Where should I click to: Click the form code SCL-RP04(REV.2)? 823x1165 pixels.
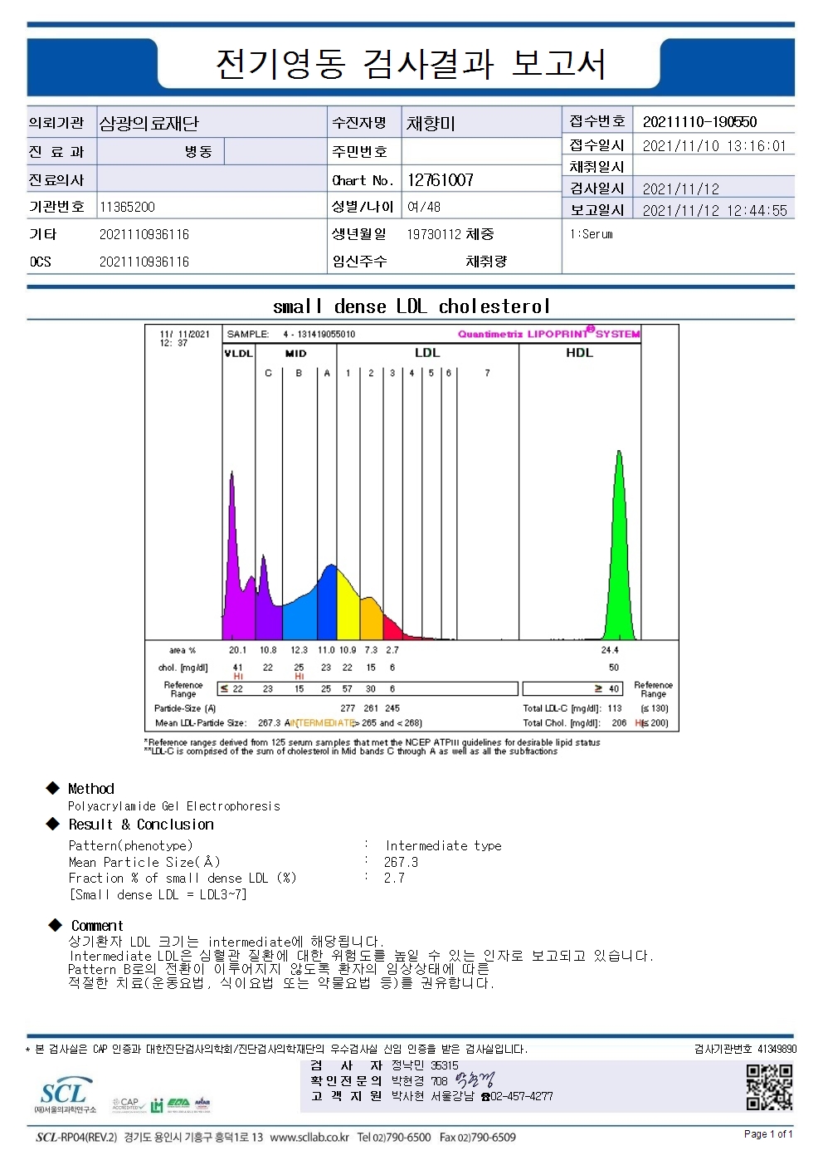click(x=76, y=1138)
